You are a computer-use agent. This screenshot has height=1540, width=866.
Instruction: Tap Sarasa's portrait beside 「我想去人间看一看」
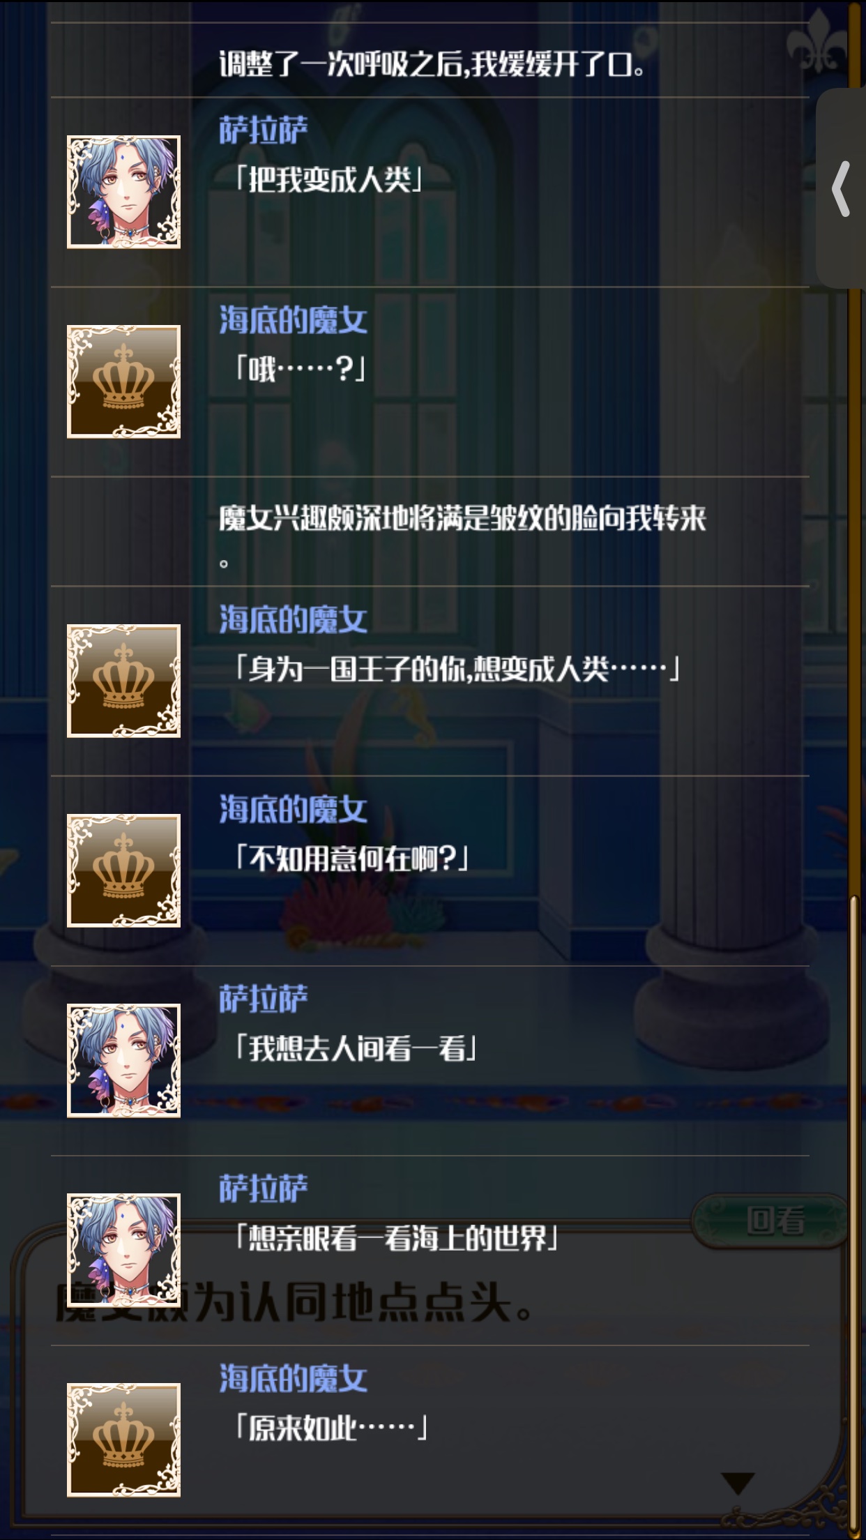[x=123, y=1060]
